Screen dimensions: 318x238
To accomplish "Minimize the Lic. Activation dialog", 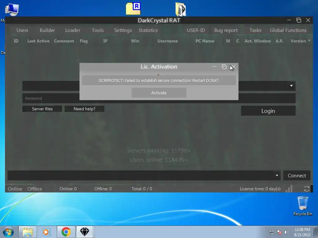I will [215, 67].
